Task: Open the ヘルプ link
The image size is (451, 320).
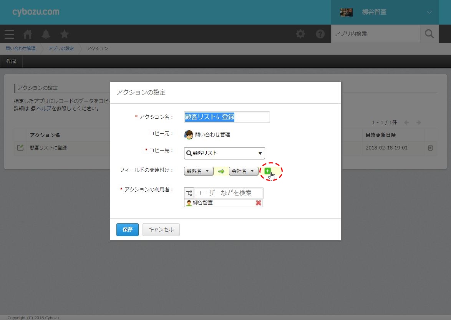Action: point(44,108)
